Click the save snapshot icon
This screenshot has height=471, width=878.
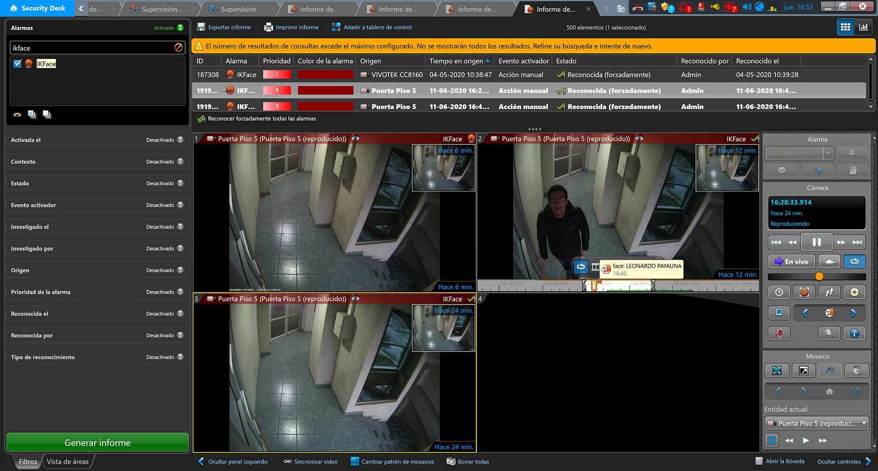(779, 313)
